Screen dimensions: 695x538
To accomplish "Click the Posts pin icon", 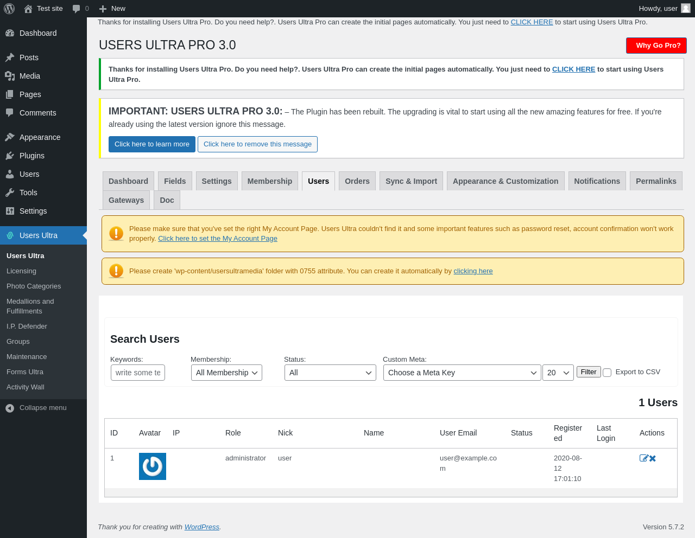I will point(10,57).
